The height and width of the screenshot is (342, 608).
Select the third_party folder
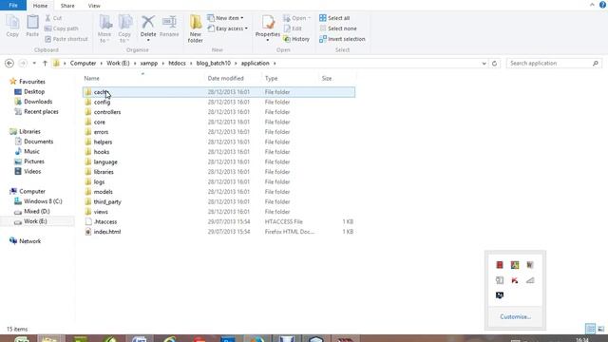[218, 201]
